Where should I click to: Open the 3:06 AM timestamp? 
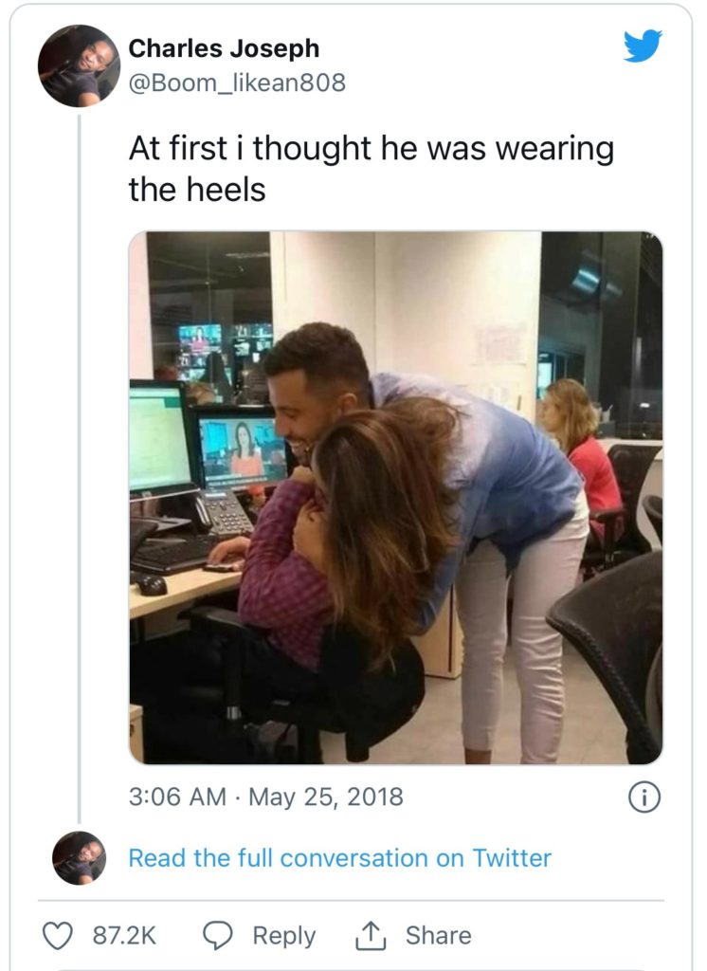[x=177, y=797]
